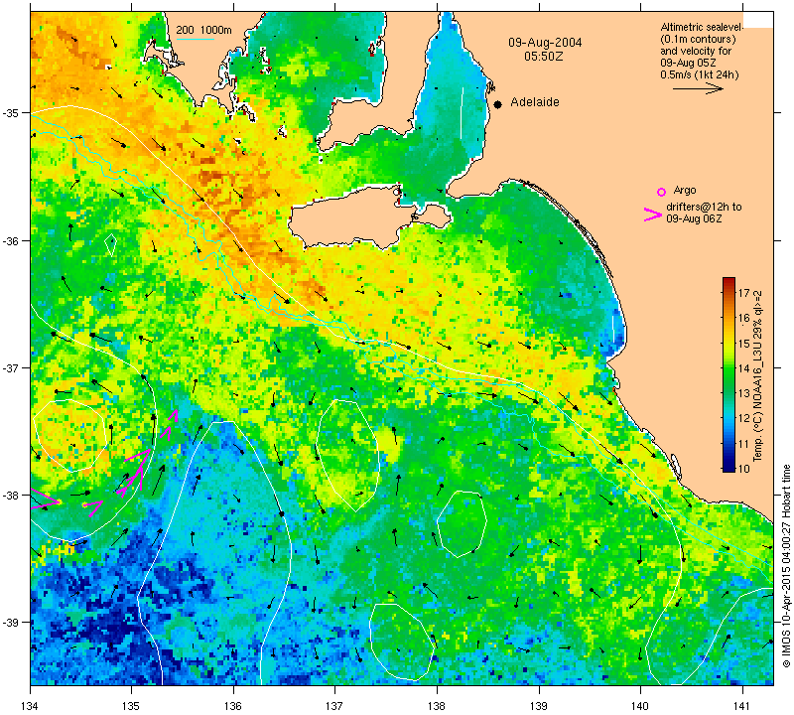
Task: Click the Adelaide city marker dot
Action: click(498, 104)
